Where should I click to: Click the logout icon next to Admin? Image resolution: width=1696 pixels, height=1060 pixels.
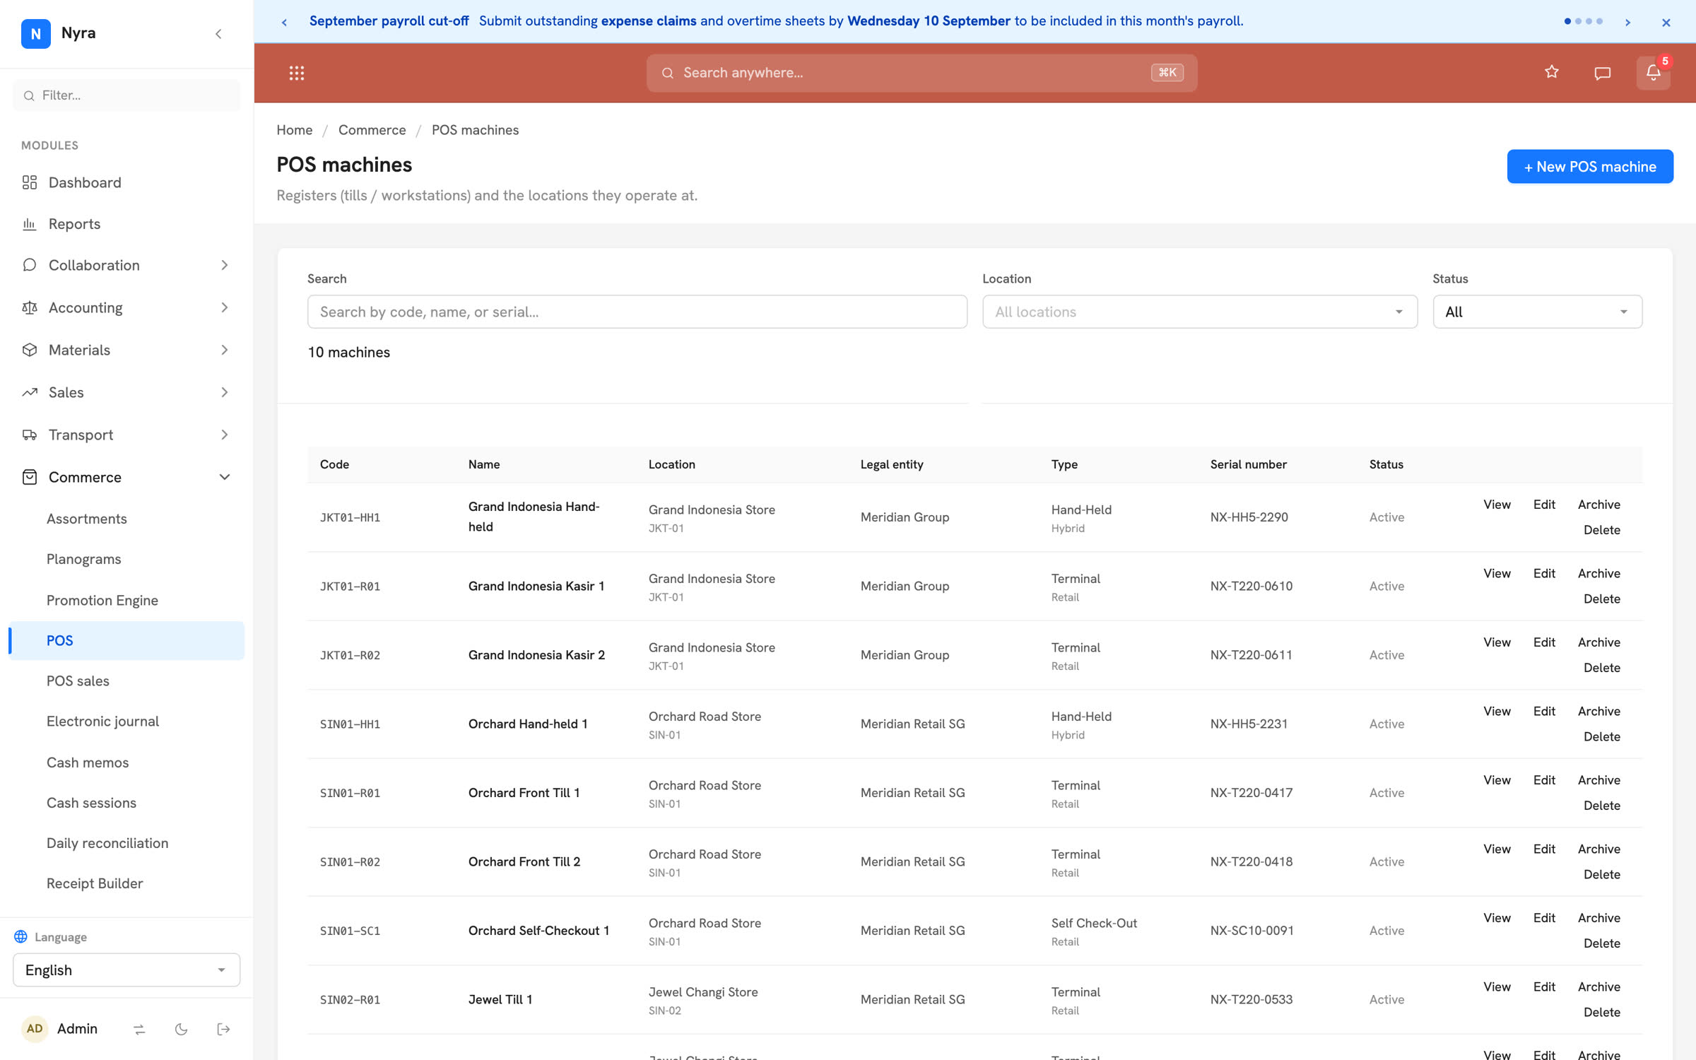[223, 1029]
